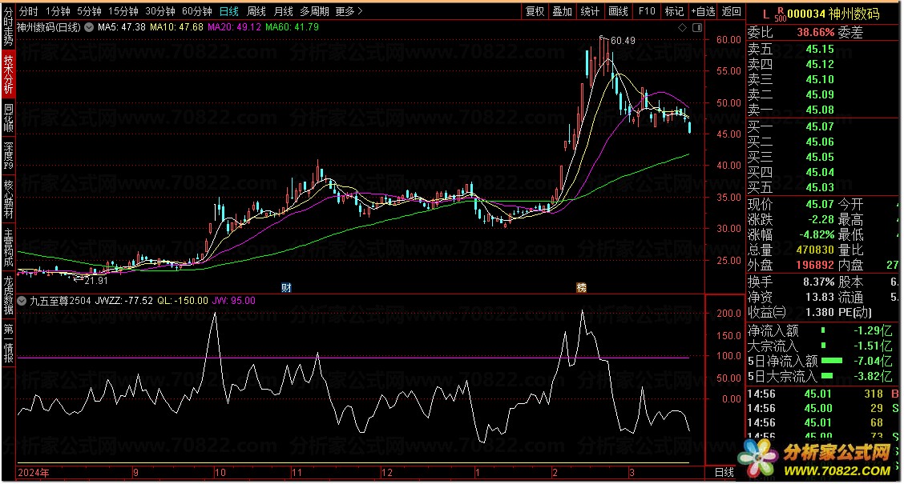Screen dimensions: 904x484
Task: Click the L indicator next to stock code
Action: click(765, 14)
